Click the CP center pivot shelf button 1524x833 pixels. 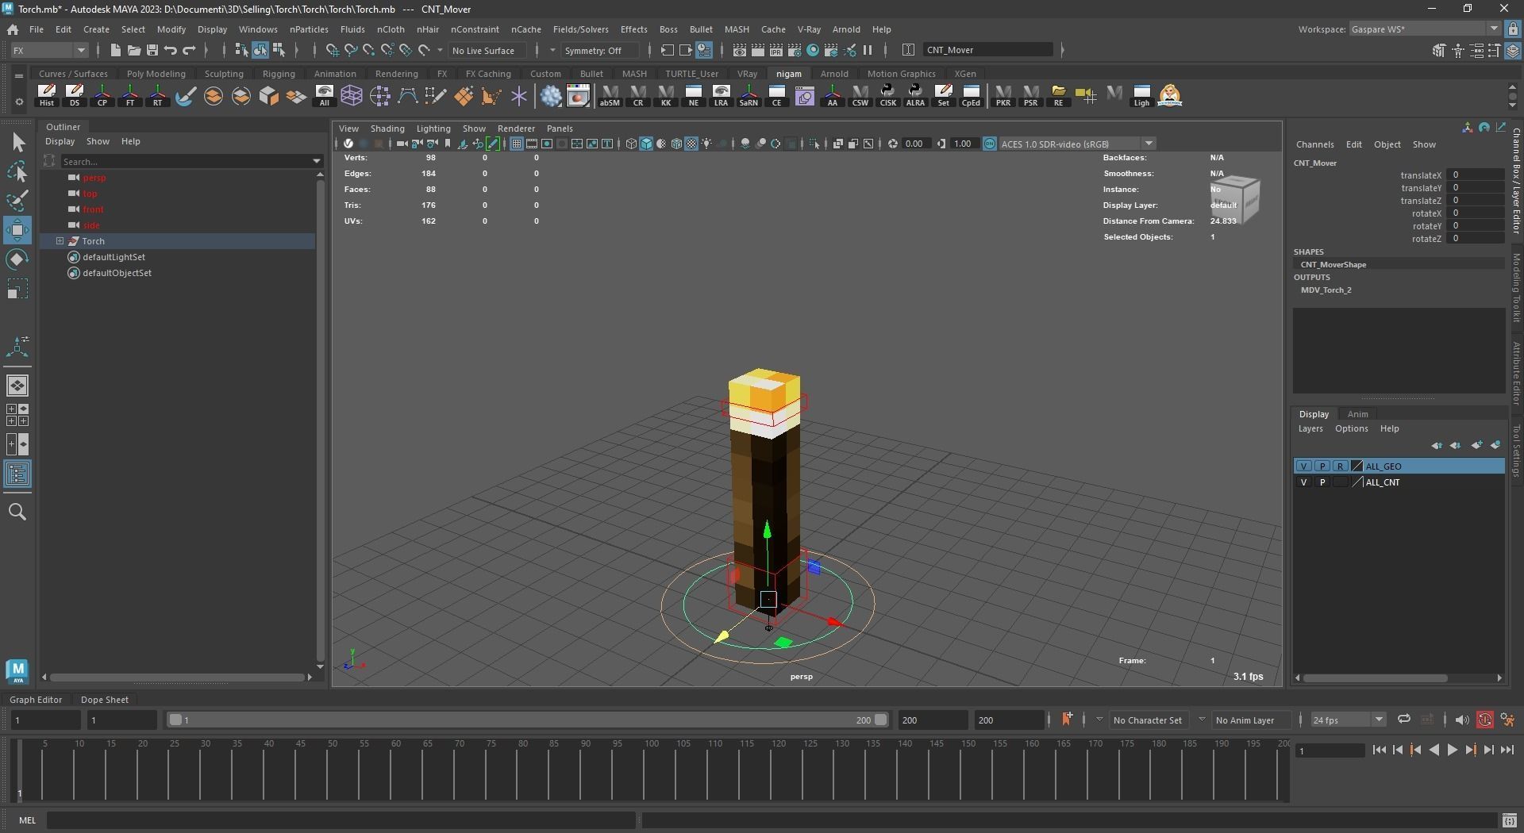pyautogui.click(x=102, y=96)
